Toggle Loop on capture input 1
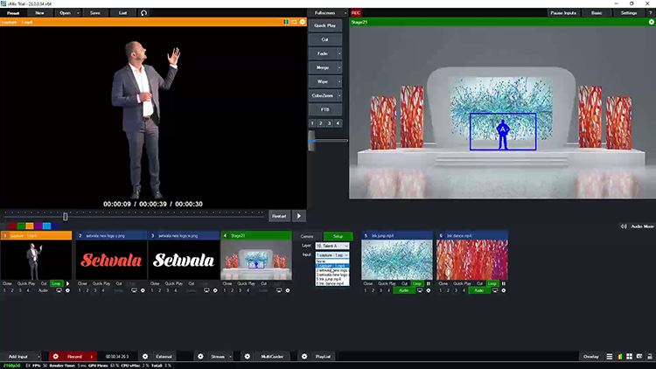The height and width of the screenshot is (369, 656). (56, 283)
